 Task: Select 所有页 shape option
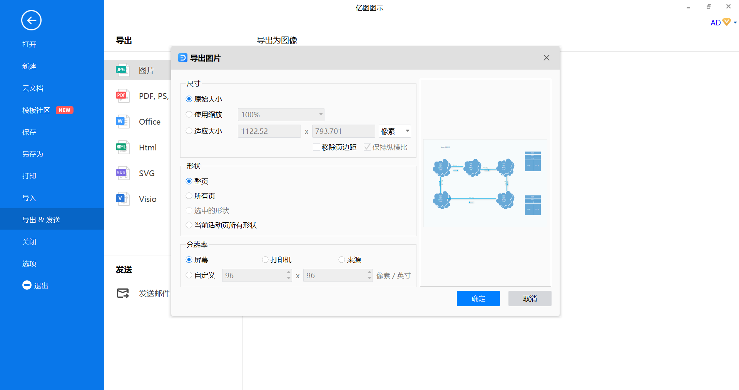pyautogui.click(x=189, y=196)
